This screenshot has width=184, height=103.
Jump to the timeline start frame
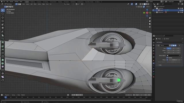(72, 95)
